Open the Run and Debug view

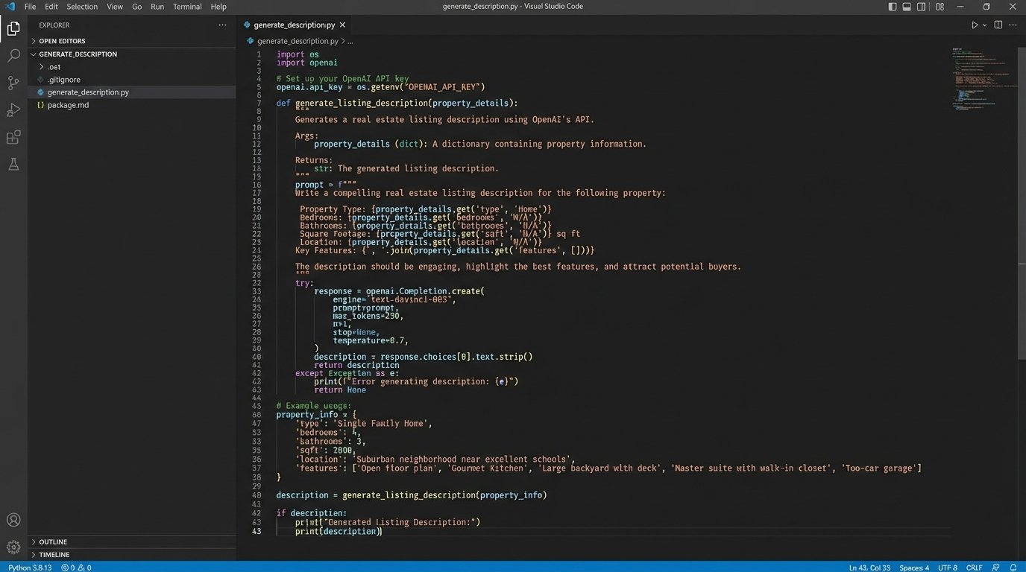13,110
